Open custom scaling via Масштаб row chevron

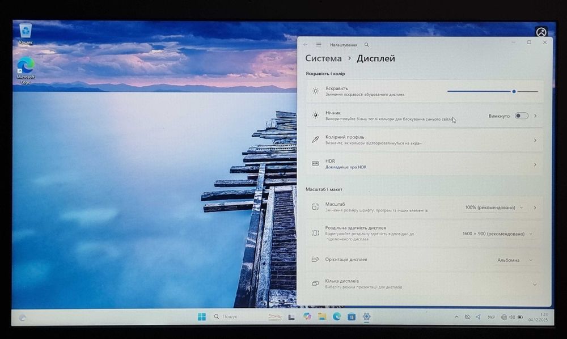535,207
